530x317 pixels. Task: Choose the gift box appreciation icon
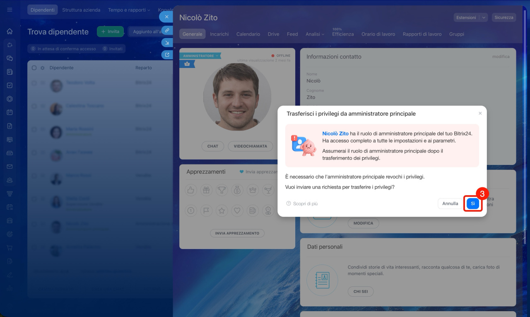(206, 190)
